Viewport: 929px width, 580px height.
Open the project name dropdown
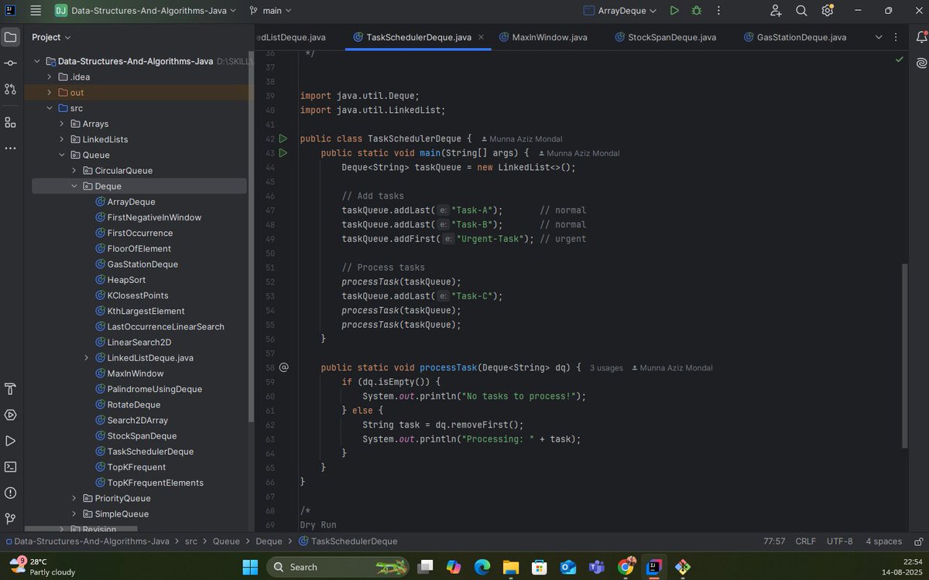pos(146,11)
